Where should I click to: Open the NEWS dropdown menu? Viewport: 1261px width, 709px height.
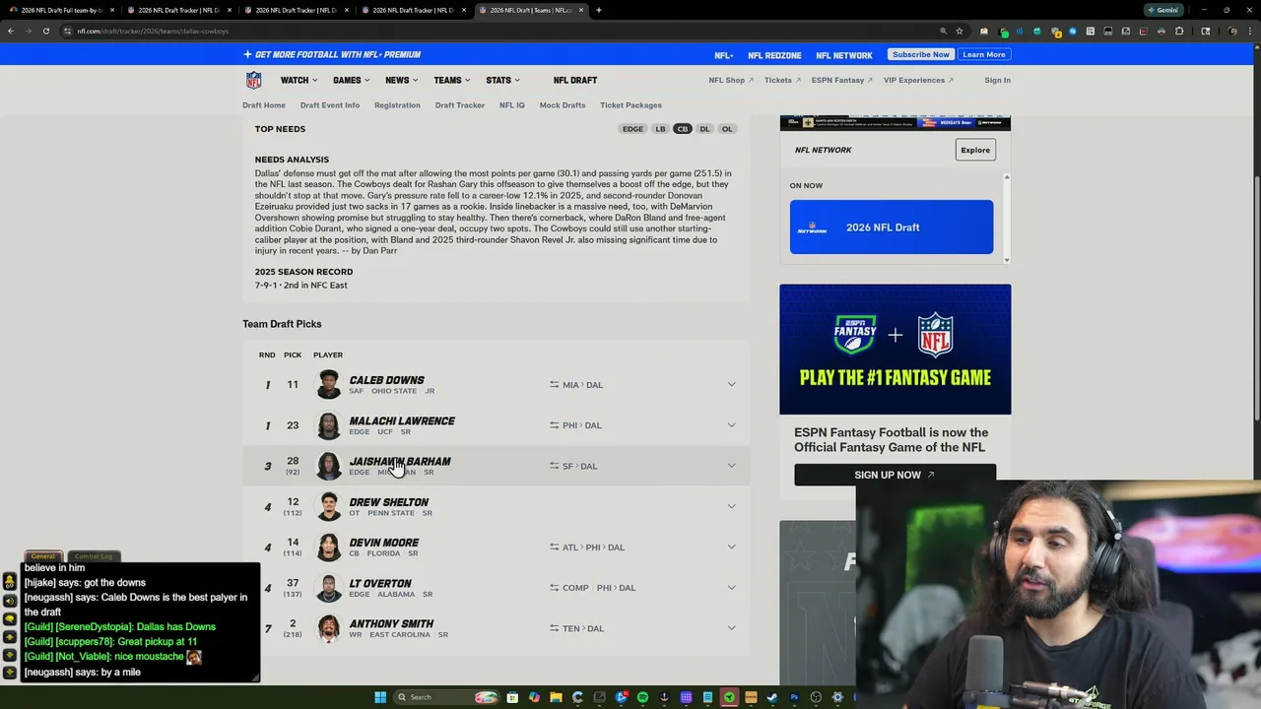click(401, 80)
